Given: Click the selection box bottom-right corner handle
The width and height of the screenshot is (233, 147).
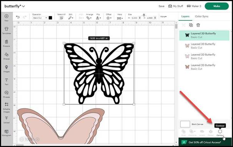Looking at the screenshot, I should 134,104.
